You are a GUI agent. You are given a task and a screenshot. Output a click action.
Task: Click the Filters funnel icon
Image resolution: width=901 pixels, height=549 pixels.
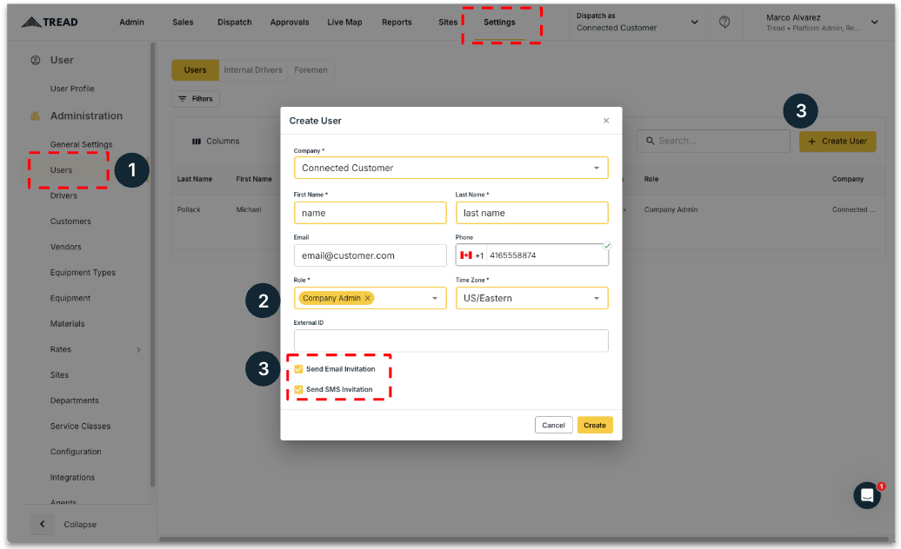[x=182, y=99]
